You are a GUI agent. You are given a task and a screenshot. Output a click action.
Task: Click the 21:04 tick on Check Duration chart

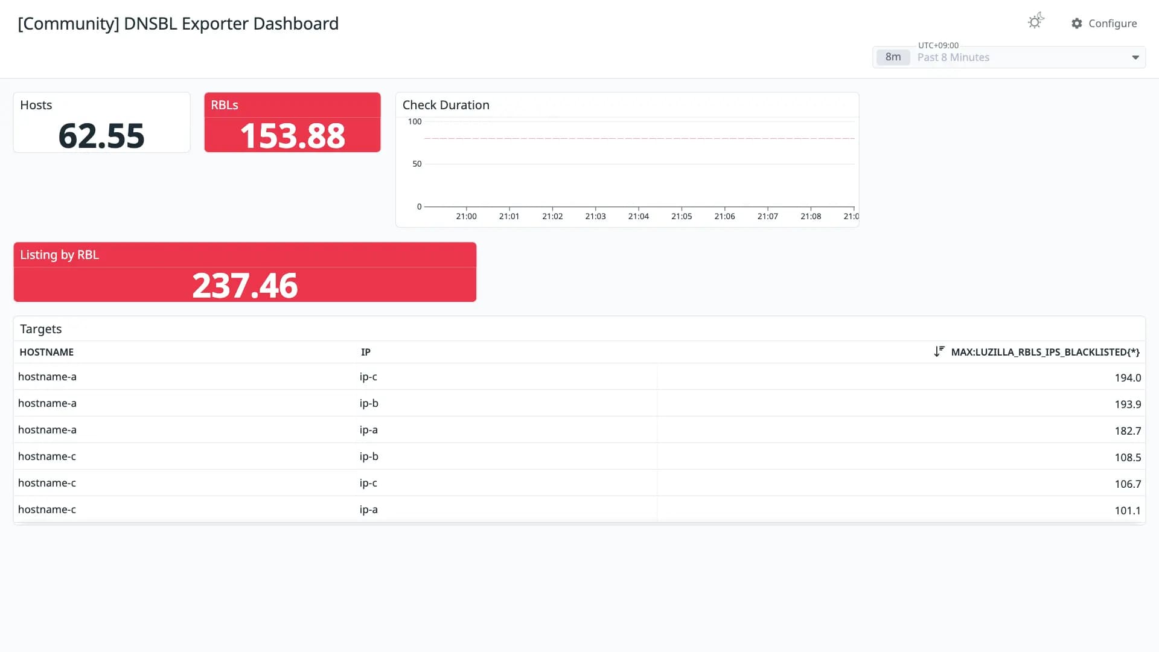click(x=638, y=216)
